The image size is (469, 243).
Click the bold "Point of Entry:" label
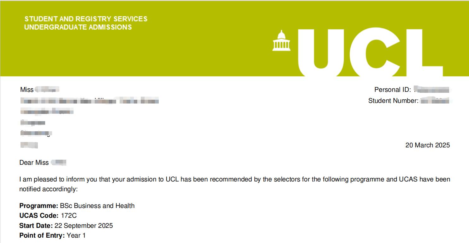[42, 235]
